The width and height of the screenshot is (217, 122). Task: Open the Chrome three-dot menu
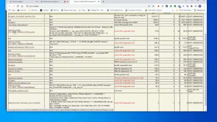204,6
